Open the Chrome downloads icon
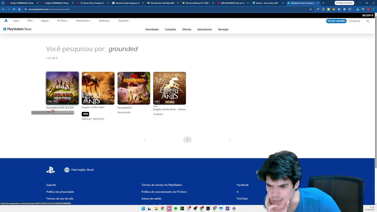The width and height of the screenshot is (377, 212). 358,9
